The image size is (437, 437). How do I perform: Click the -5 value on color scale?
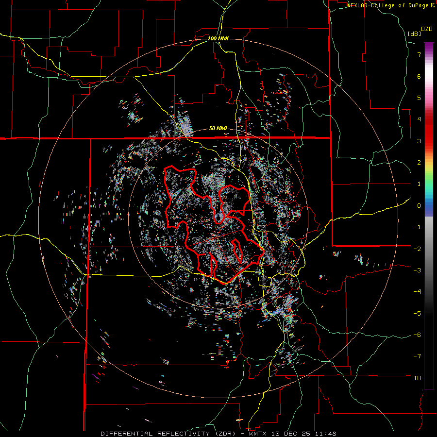coord(417,313)
